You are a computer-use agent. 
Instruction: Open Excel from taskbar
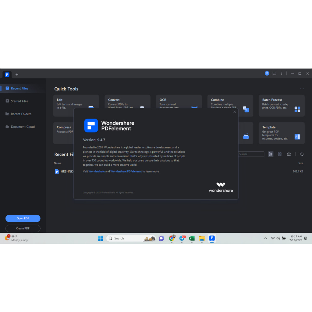192,238
